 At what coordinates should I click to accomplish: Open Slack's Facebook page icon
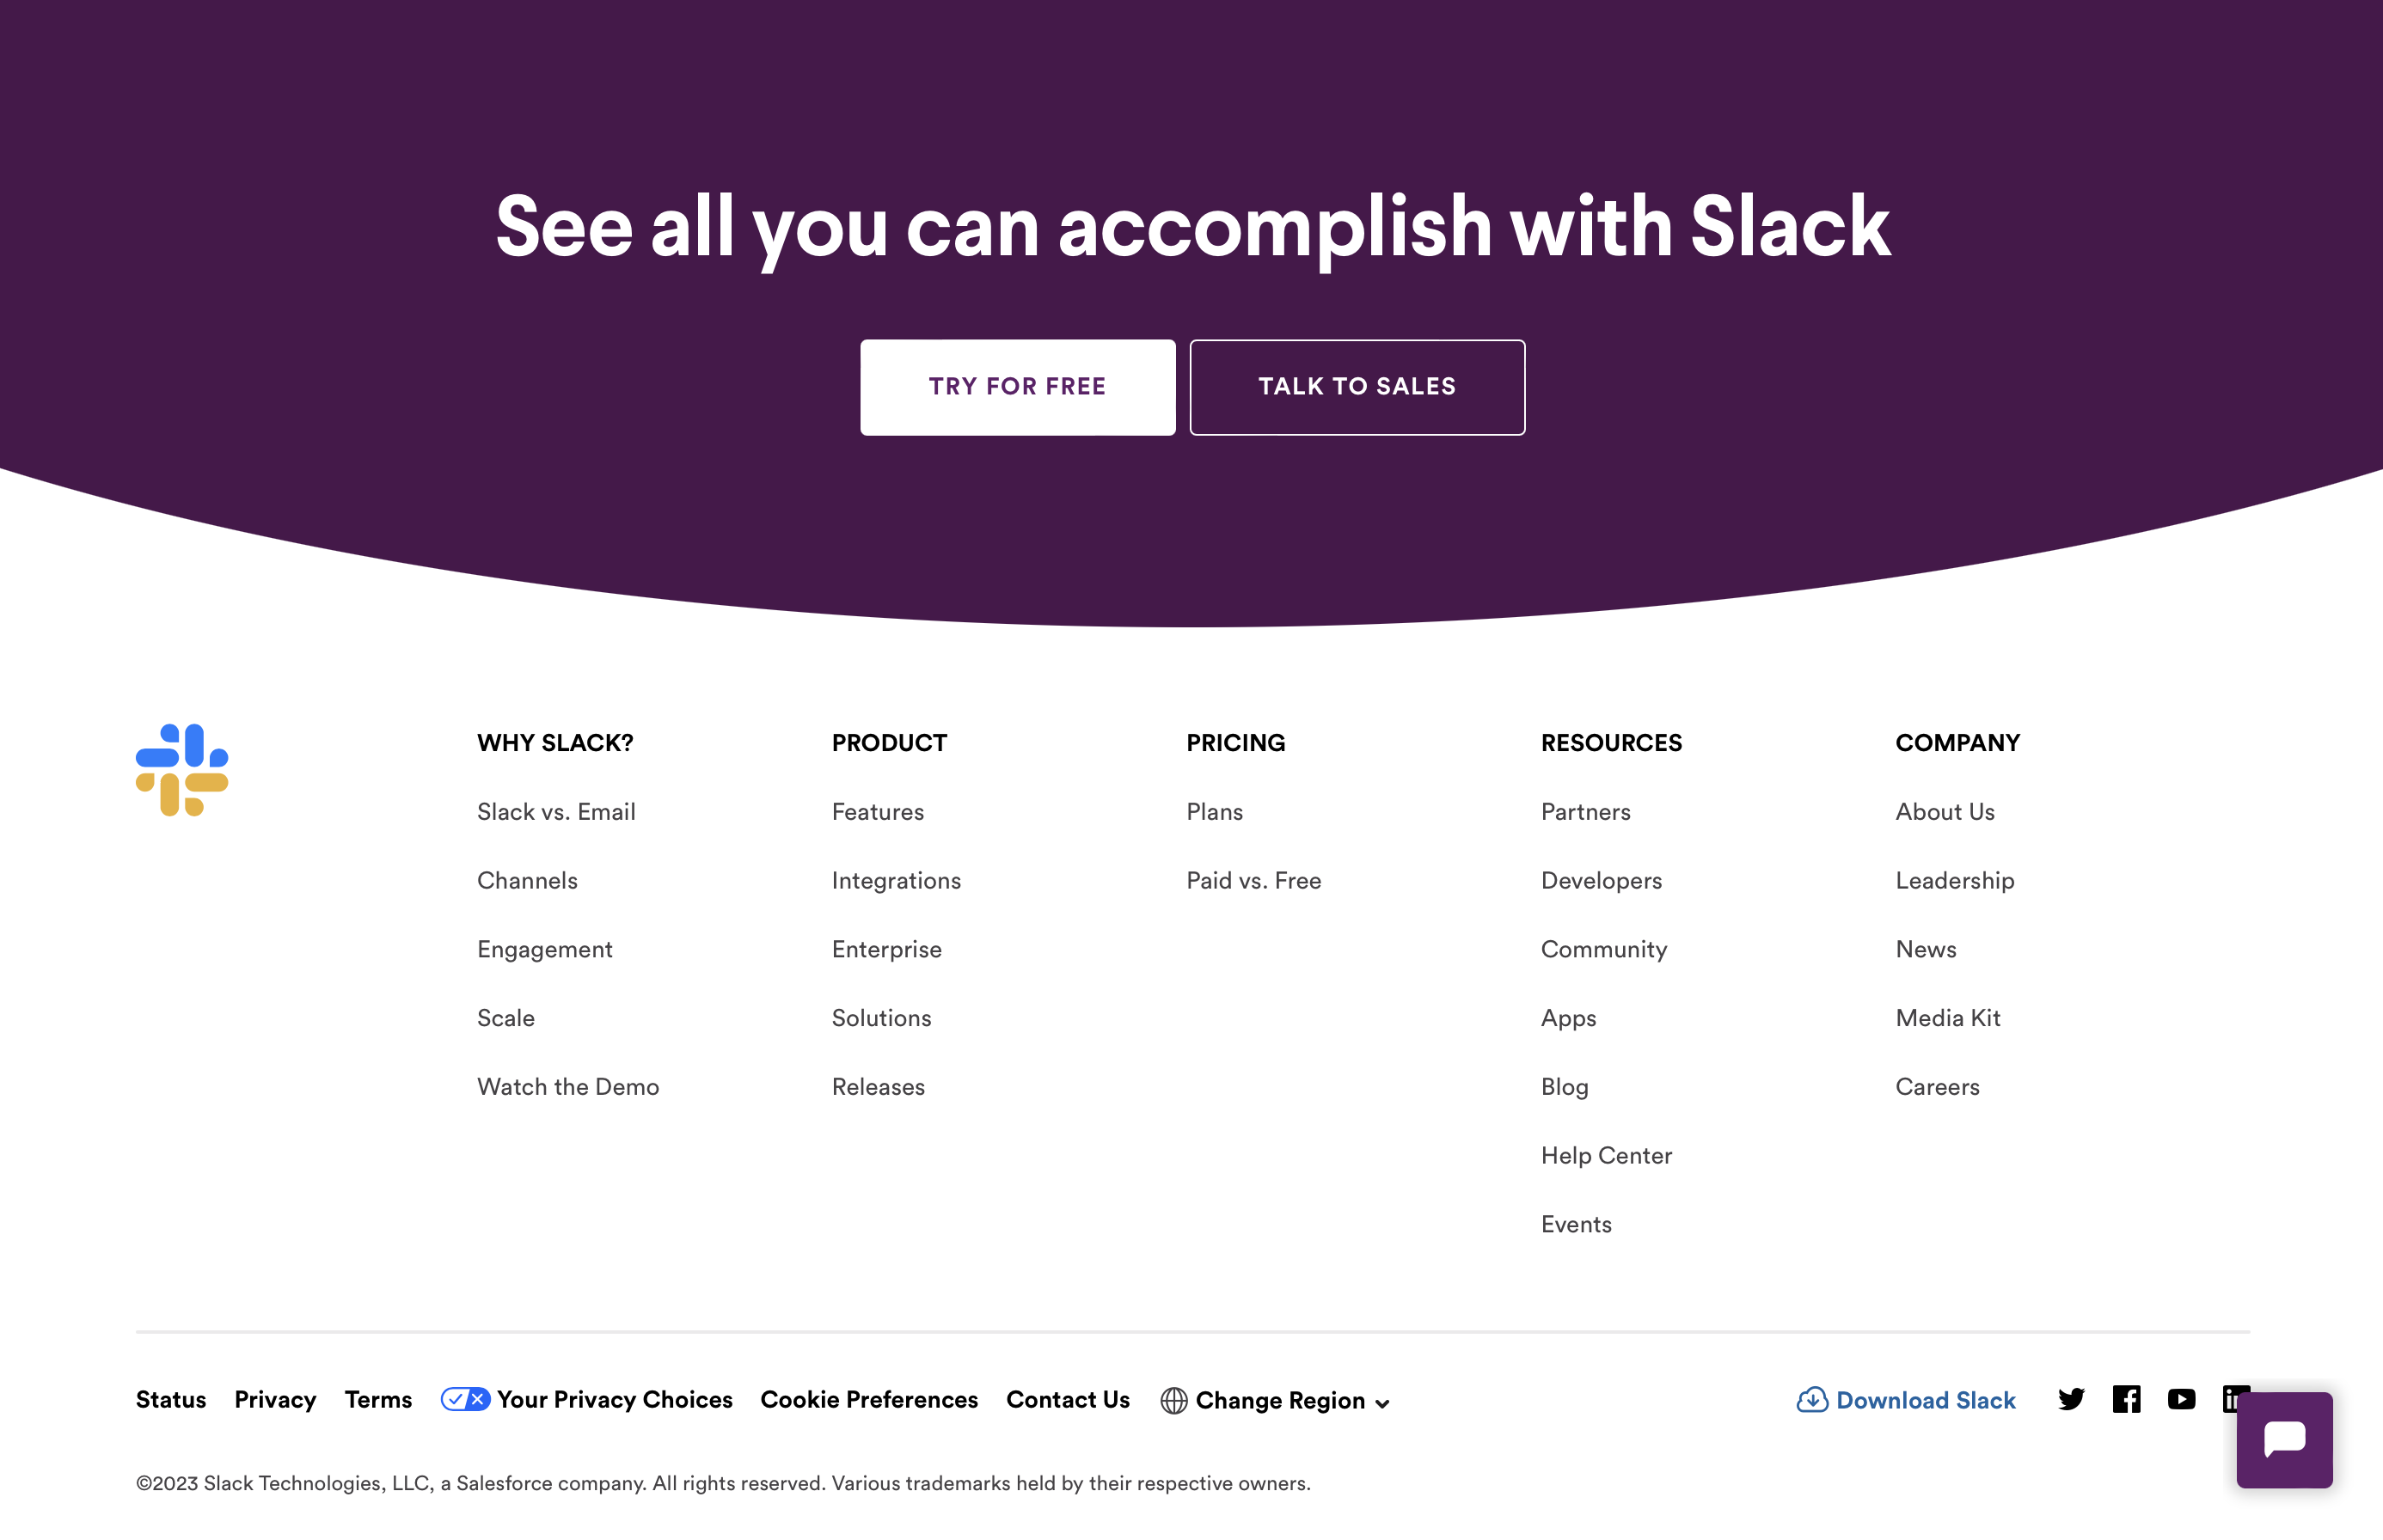click(x=2126, y=1399)
